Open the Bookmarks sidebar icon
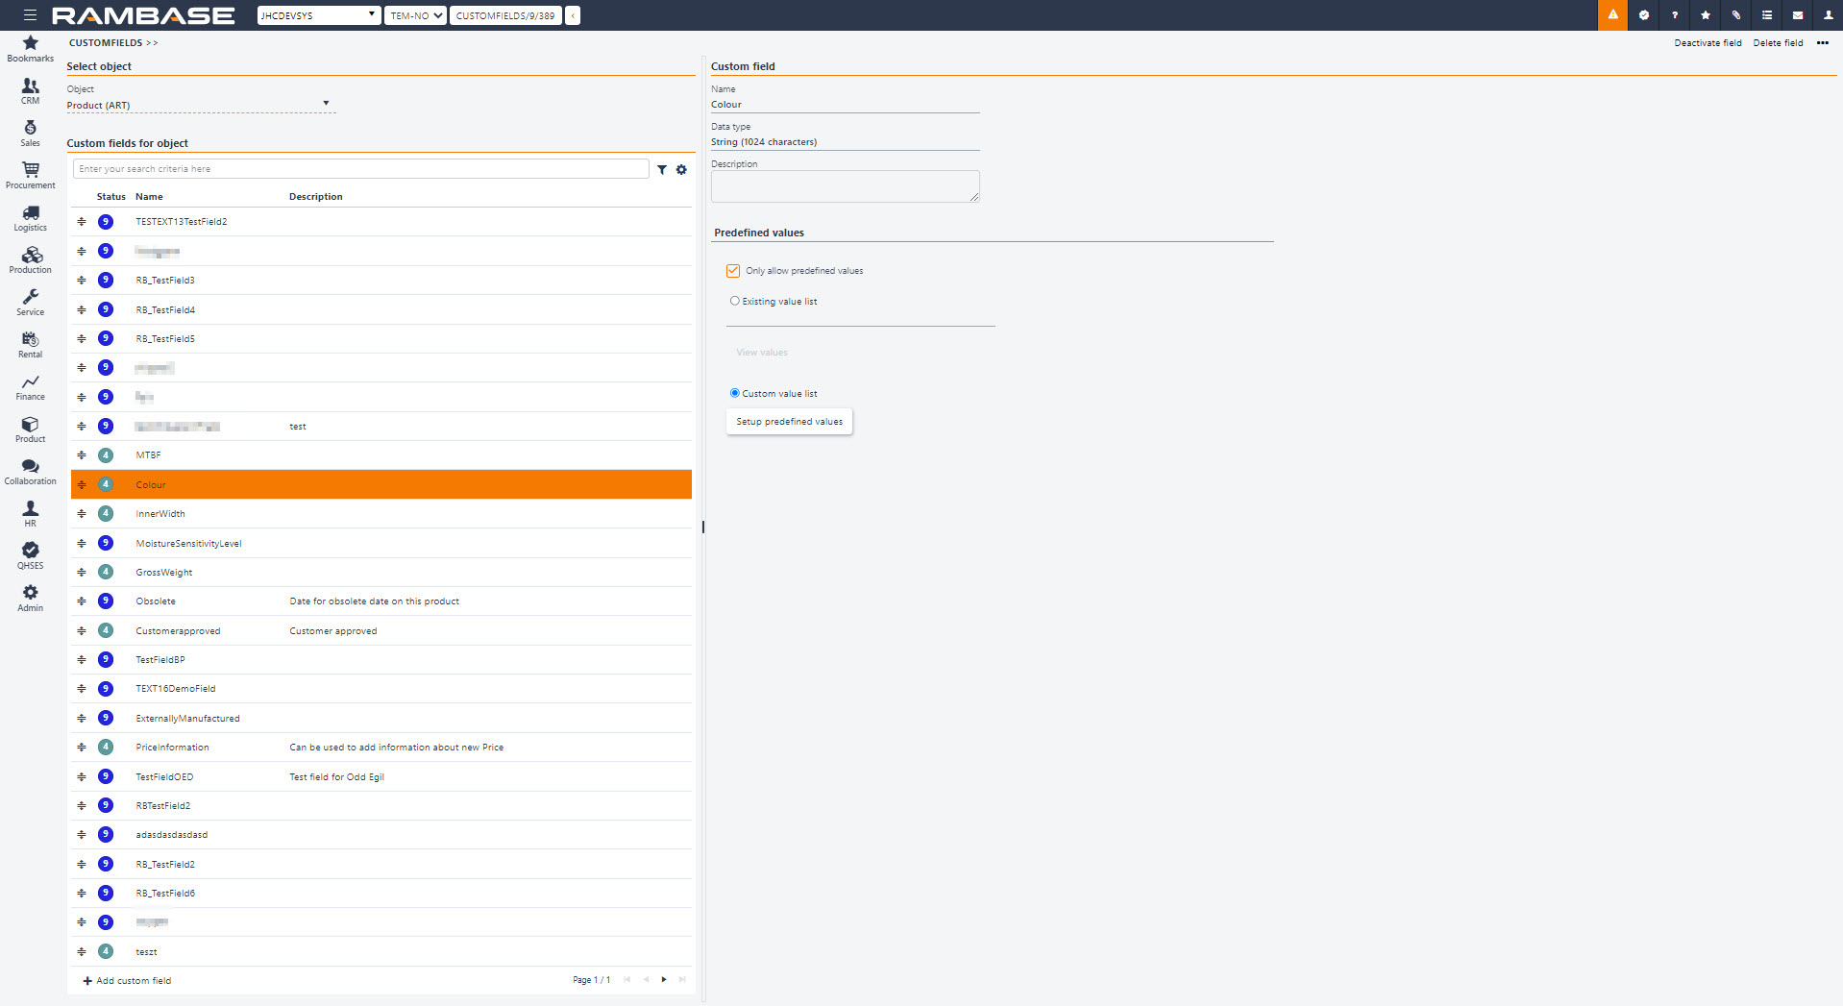The image size is (1843, 1006). click(x=30, y=48)
